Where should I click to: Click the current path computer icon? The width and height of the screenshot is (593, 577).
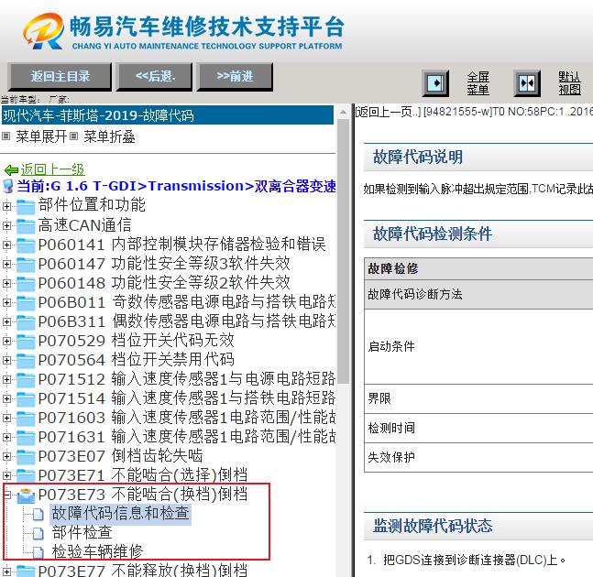7,186
